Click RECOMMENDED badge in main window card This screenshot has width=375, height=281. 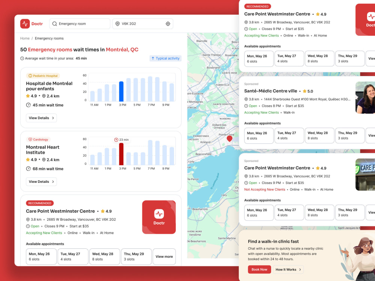[x=40, y=203]
